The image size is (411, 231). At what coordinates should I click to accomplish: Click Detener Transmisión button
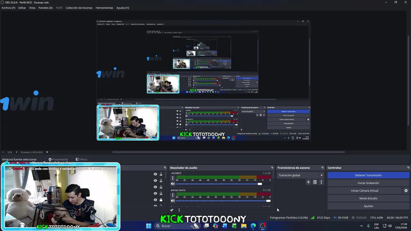click(x=368, y=175)
